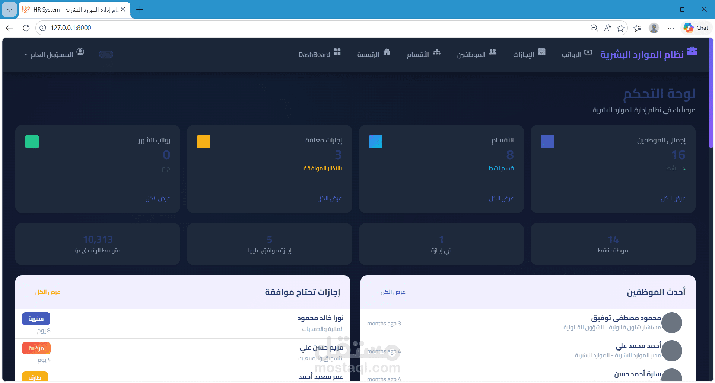Viewport: 715px width, 383px height.
Task: Click the zoom-out icon in the address bar
Action: tap(594, 28)
